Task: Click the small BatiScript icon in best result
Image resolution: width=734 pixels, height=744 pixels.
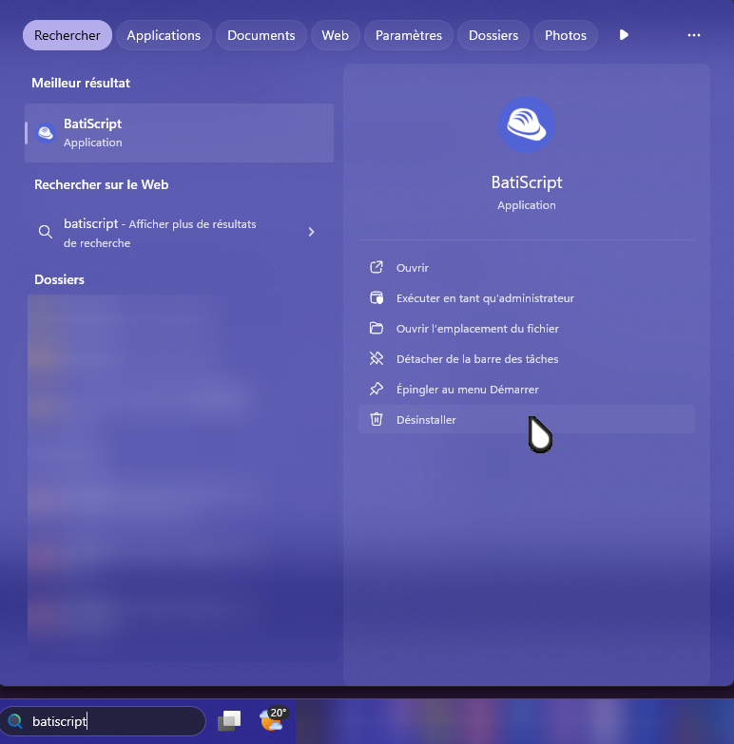Action: coord(46,133)
